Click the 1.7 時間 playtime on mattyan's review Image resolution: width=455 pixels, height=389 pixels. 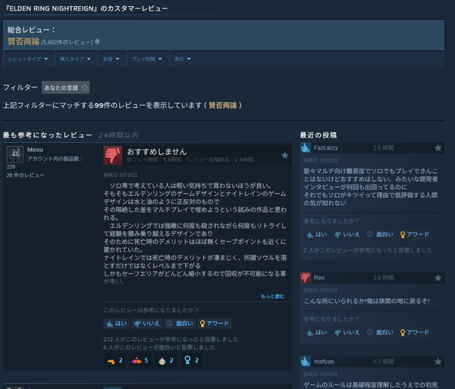383,362
